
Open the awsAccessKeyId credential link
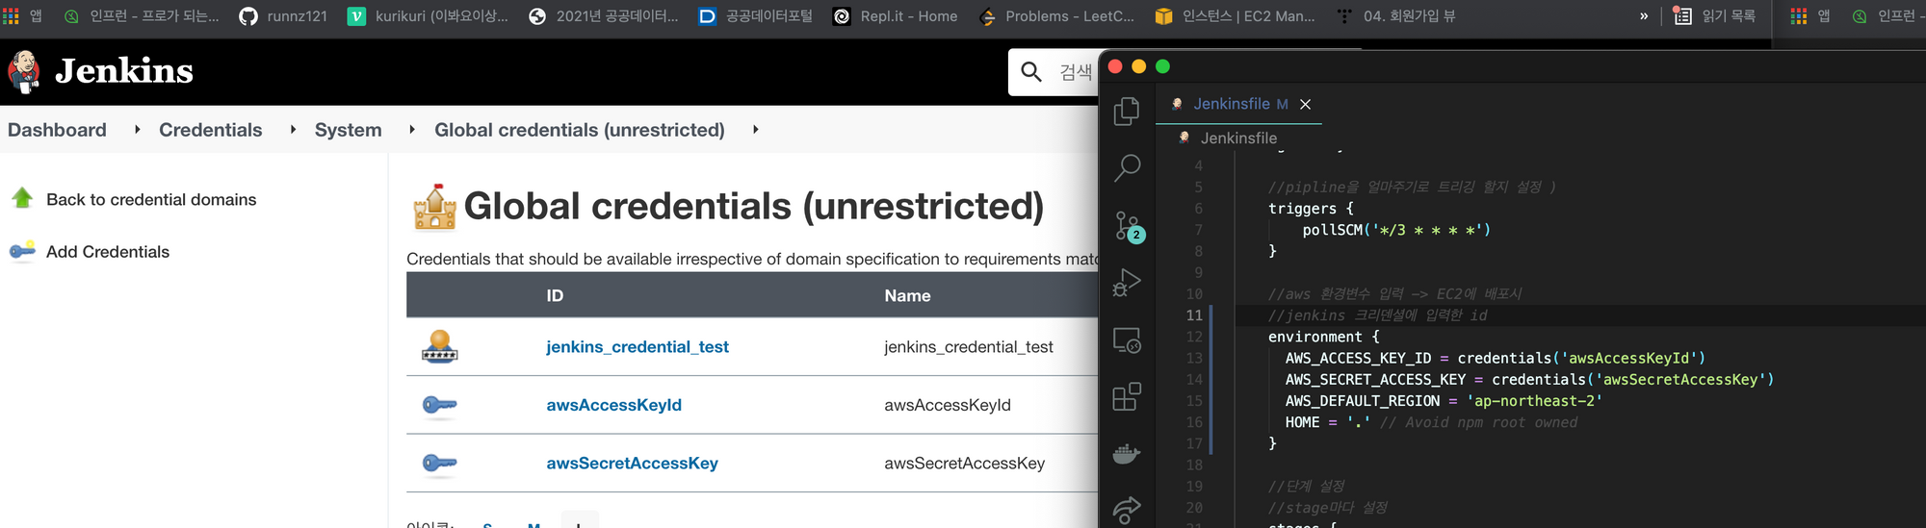(613, 405)
